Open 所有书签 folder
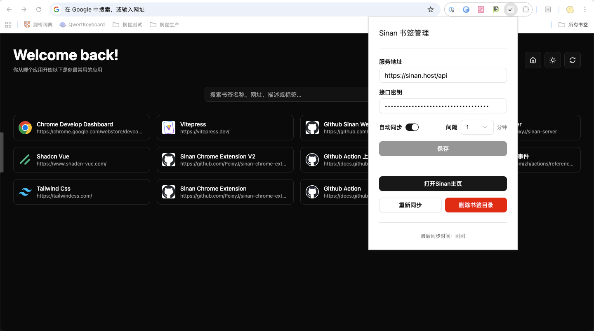594x331 pixels. (573, 25)
